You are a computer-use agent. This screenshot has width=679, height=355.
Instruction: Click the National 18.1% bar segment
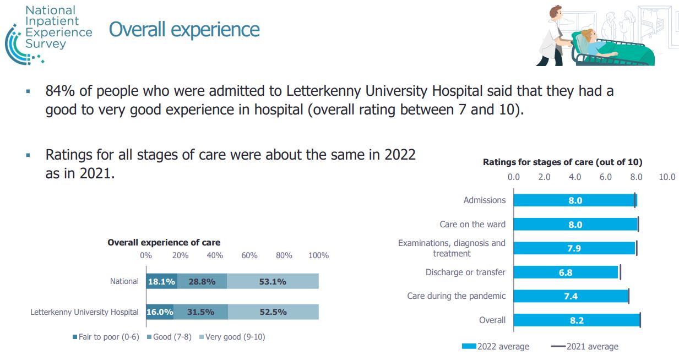point(161,282)
